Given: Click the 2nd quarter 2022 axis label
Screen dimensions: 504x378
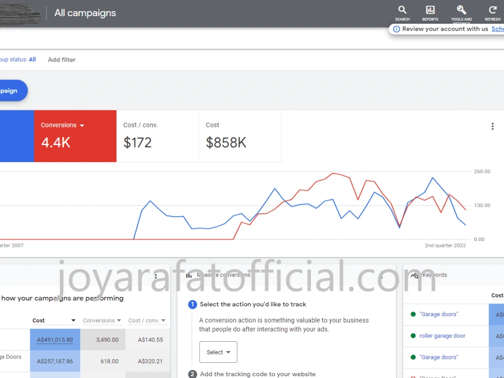Looking at the screenshot, I should [445, 245].
